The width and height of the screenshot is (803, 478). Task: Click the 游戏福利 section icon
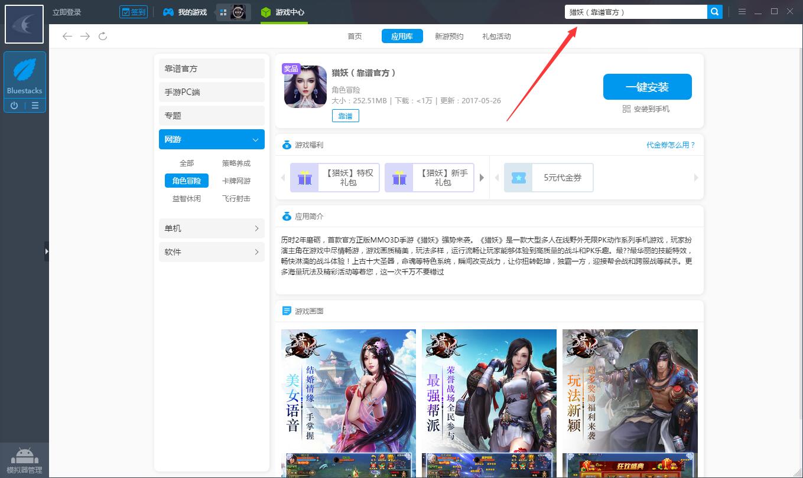pyautogui.click(x=287, y=145)
